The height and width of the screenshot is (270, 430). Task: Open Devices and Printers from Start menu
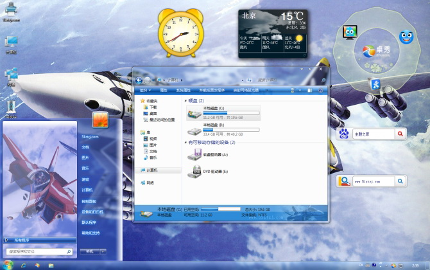point(92,212)
